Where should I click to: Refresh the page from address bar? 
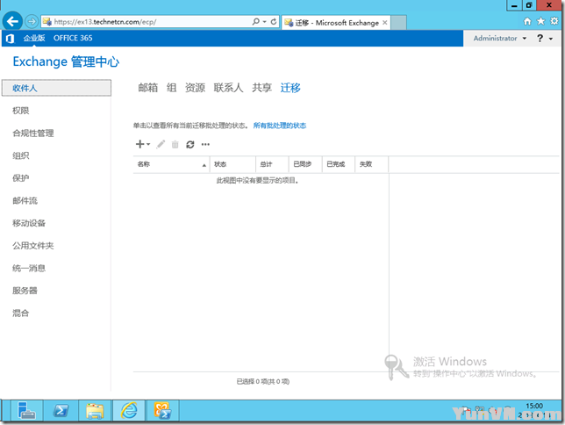click(274, 22)
